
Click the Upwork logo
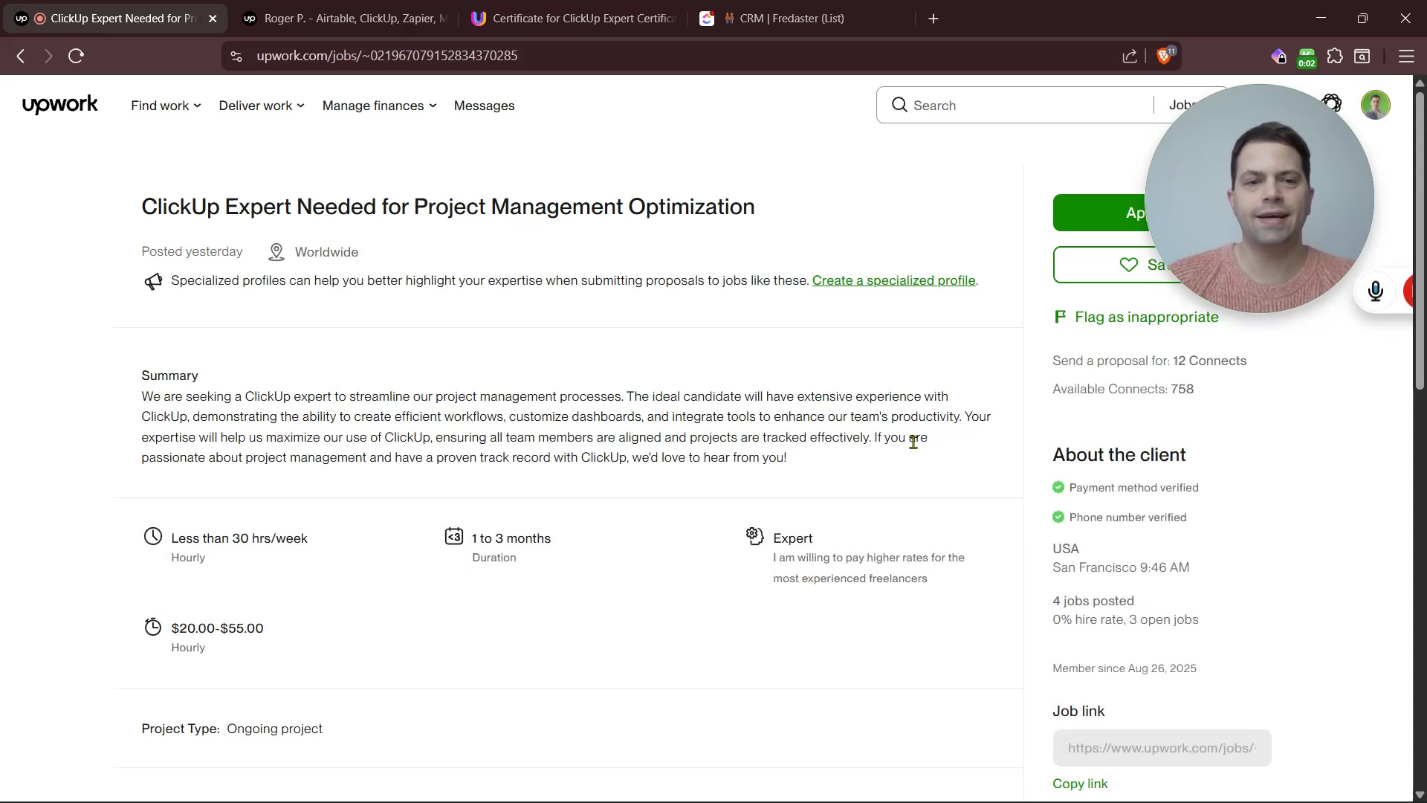[x=60, y=105]
